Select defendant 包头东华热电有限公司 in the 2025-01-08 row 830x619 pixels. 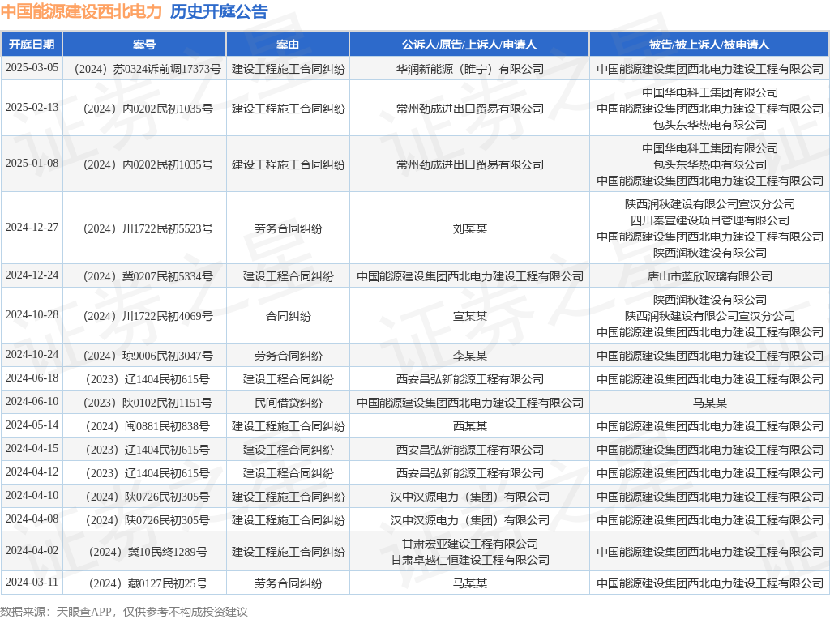[710, 164]
